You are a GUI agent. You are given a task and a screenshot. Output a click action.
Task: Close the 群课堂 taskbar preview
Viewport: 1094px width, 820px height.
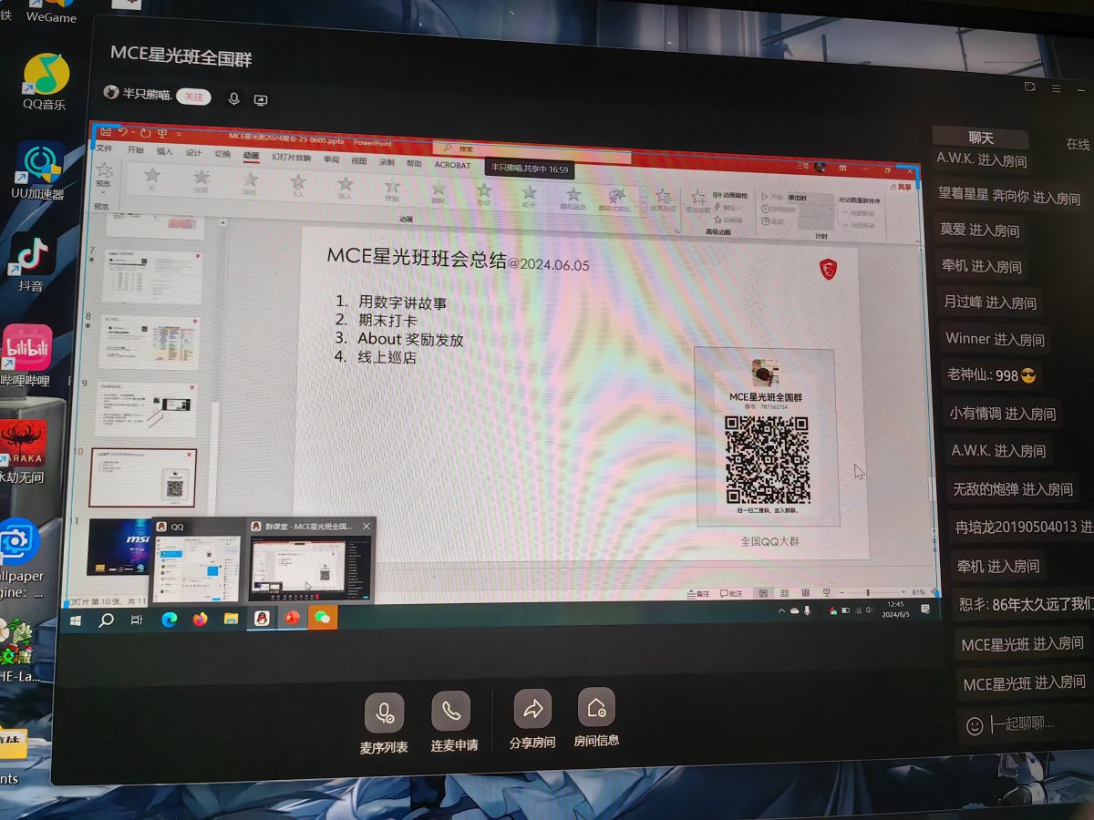(x=366, y=527)
